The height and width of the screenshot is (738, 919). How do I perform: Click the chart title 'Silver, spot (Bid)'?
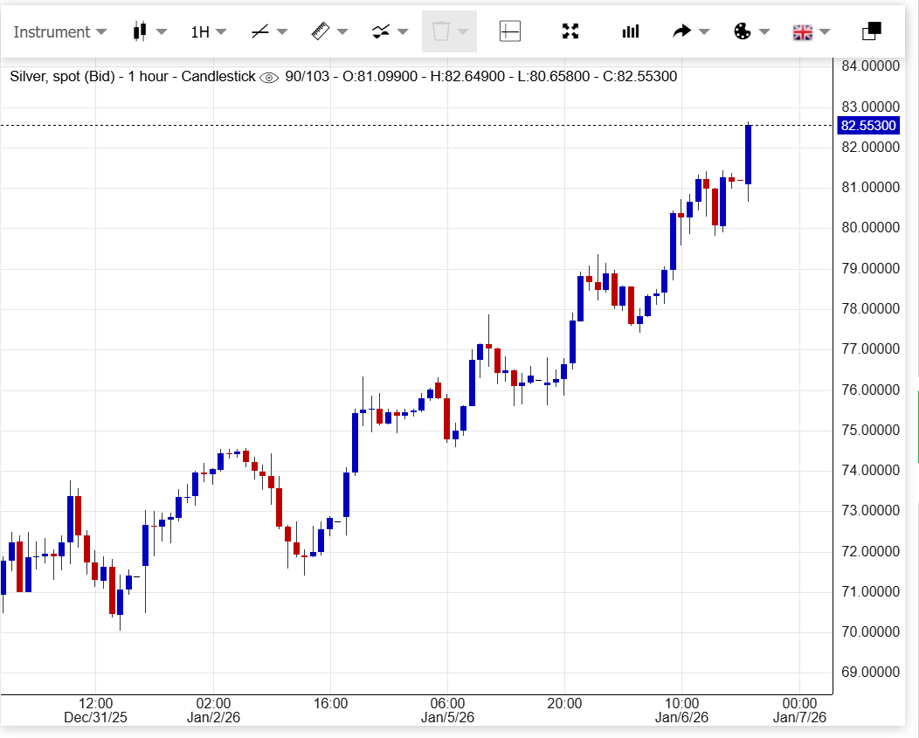point(62,77)
